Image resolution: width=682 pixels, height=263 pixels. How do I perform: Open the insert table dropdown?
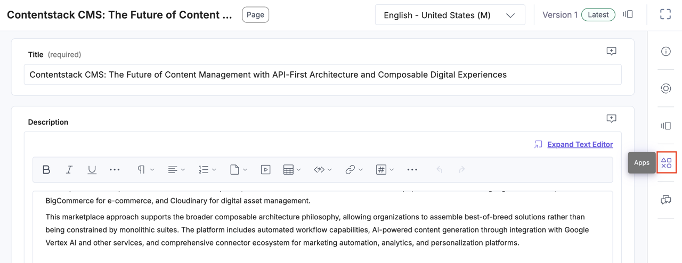pos(292,170)
